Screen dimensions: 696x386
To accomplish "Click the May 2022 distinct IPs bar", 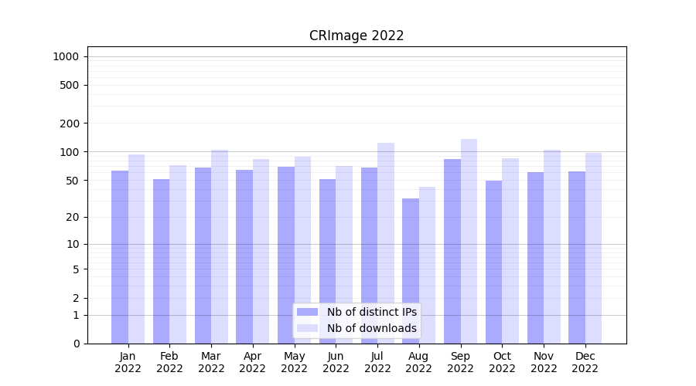I will [286, 255].
